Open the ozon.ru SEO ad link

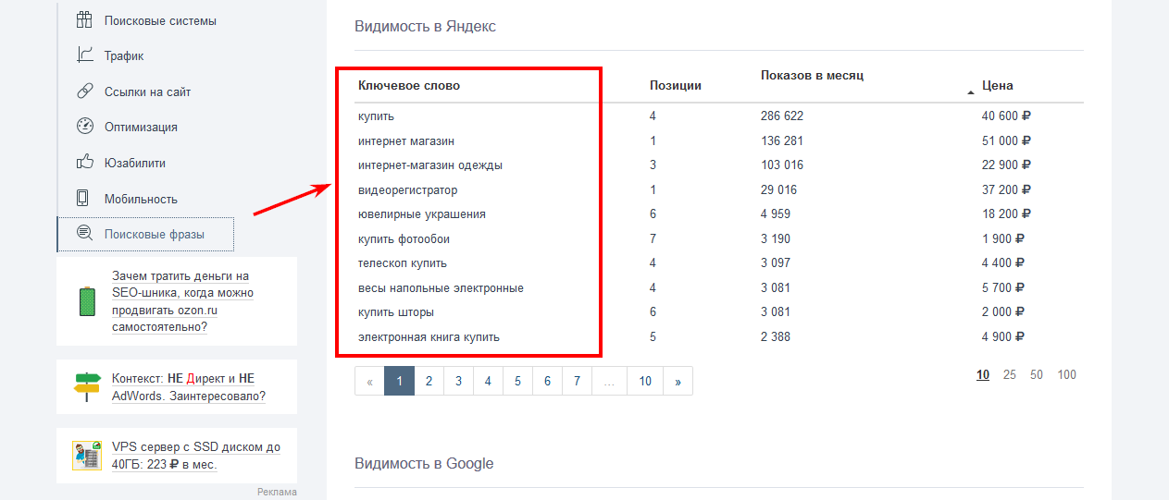182,301
